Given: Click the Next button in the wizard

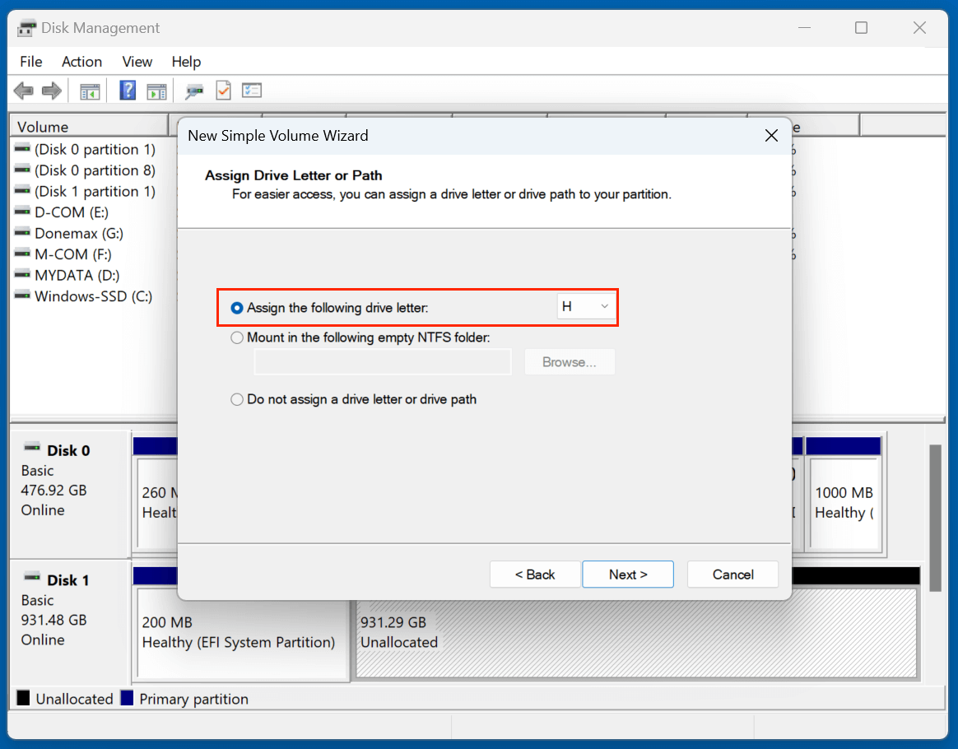Looking at the screenshot, I should tap(627, 574).
